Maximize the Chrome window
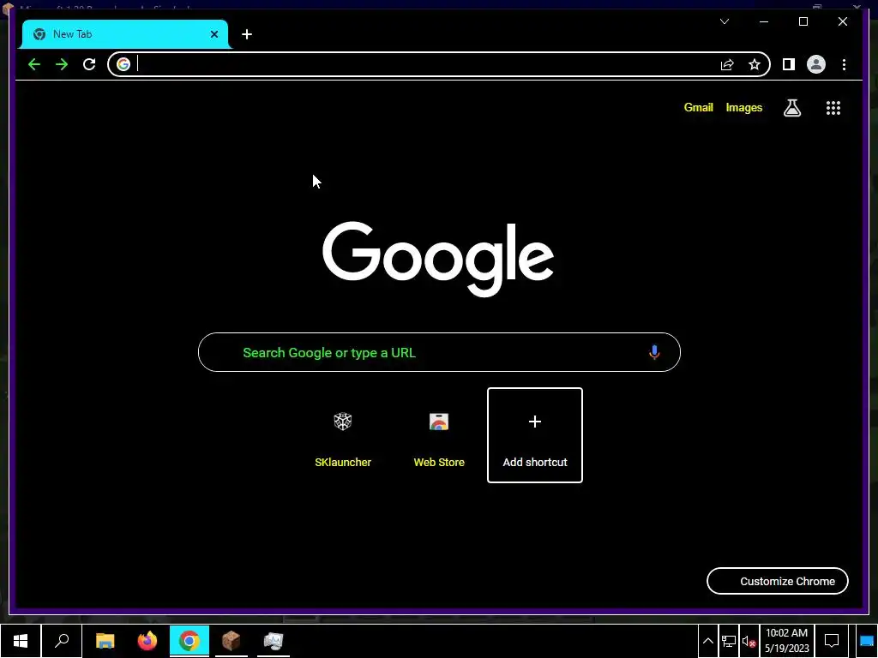Image resolution: width=878 pixels, height=658 pixels. (803, 21)
